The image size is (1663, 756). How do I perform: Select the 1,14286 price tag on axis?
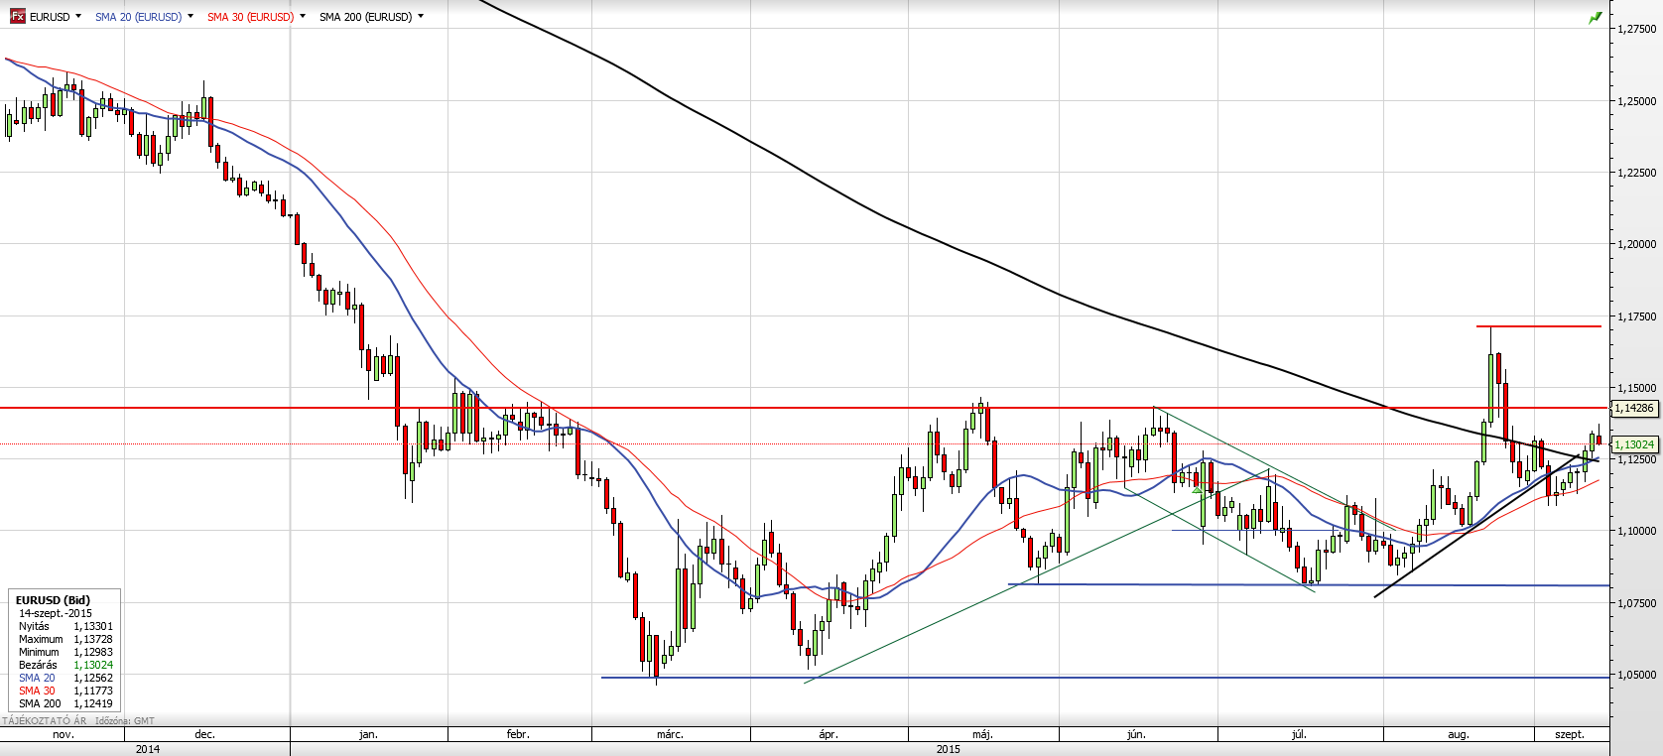tap(1634, 408)
